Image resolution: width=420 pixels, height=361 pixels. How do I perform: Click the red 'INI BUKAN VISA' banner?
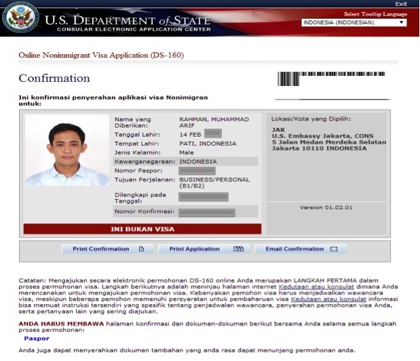point(142,229)
